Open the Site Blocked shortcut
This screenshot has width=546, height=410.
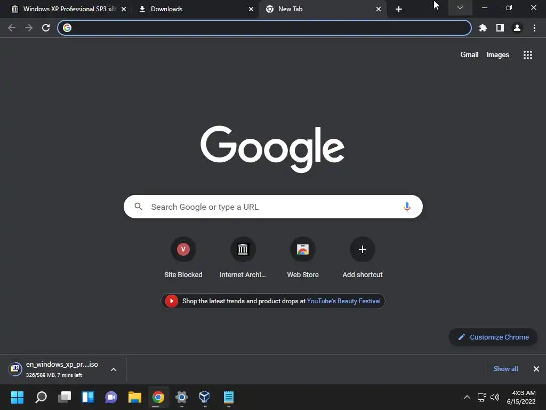pos(183,258)
